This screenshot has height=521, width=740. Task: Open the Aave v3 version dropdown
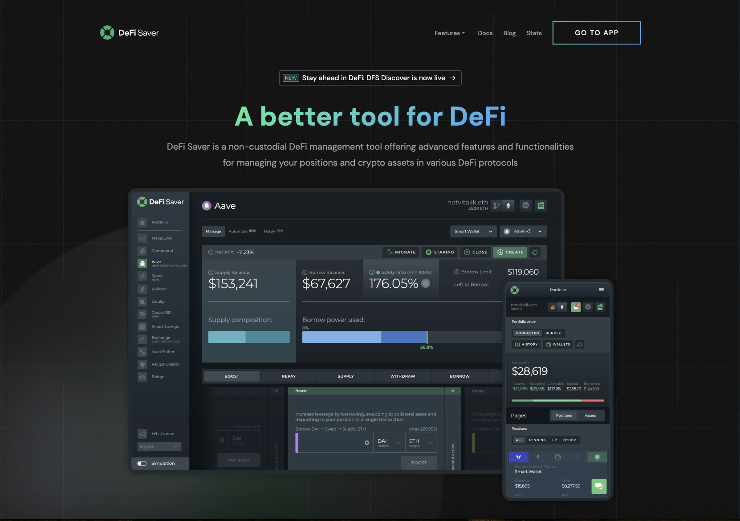click(523, 232)
